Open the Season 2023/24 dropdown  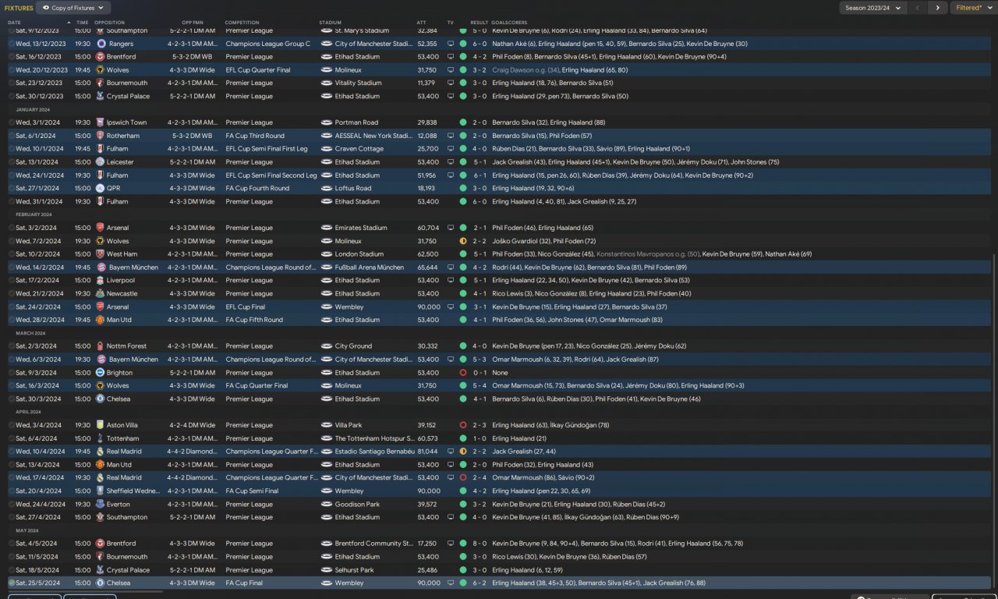tap(873, 8)
